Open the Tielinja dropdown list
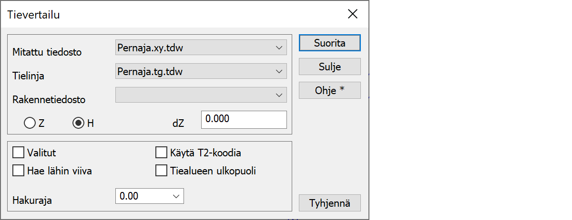 click(x=278, y=71)
